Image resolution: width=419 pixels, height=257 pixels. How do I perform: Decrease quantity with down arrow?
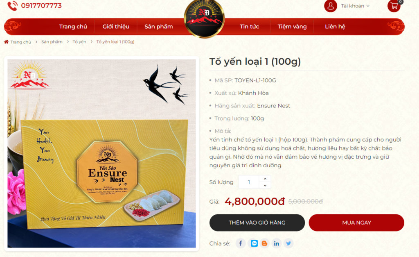265,185
